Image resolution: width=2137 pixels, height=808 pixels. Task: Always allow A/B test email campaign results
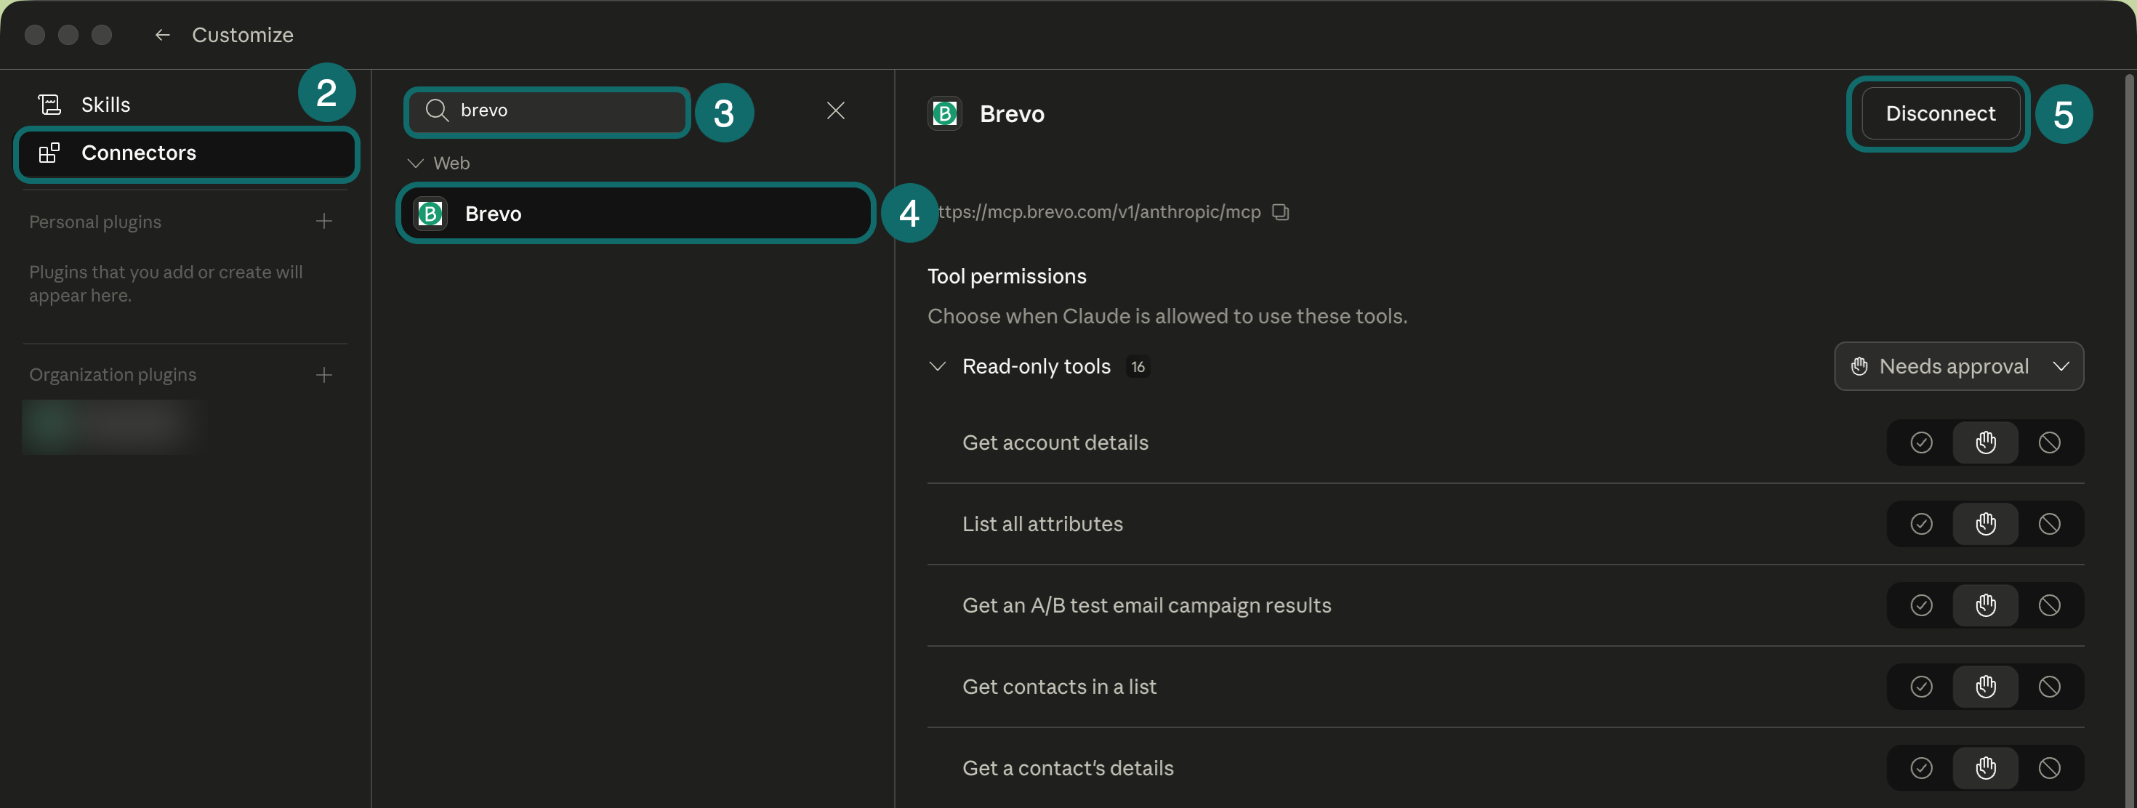(x=1921, y=605)
